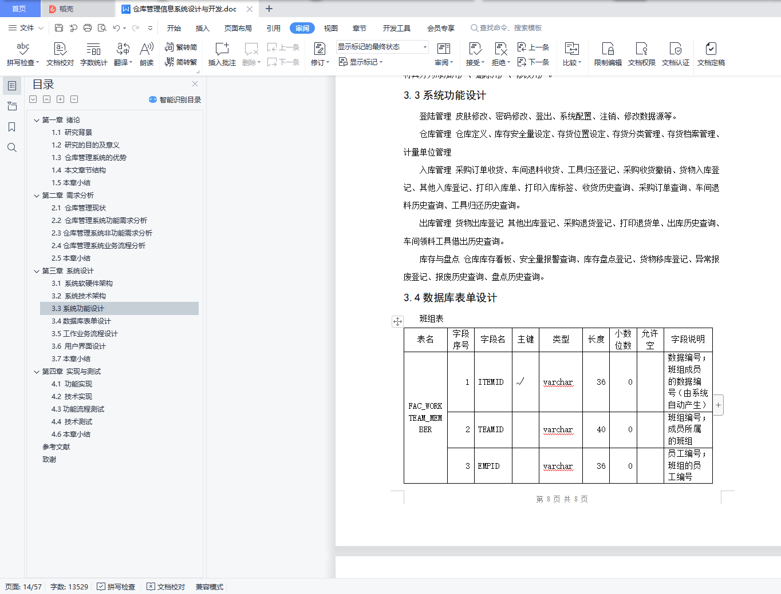Jump to 2.1 仓库管理现状 in outline
Image resolution: width=781 pixels, height=594 pixels.
pyautogui.click(x=79, y=208)
